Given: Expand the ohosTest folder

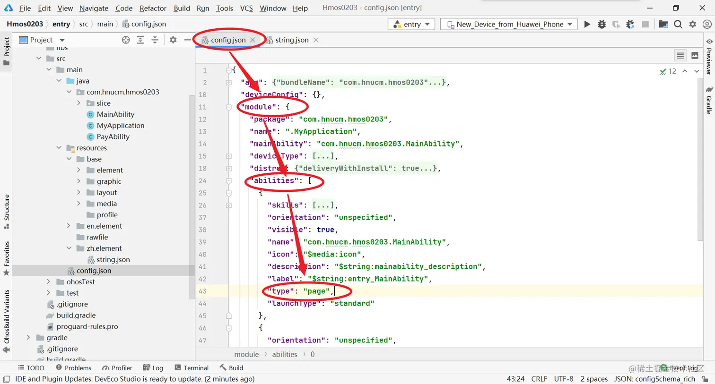Looking at the screenshot, I should [x=48, y=282].
